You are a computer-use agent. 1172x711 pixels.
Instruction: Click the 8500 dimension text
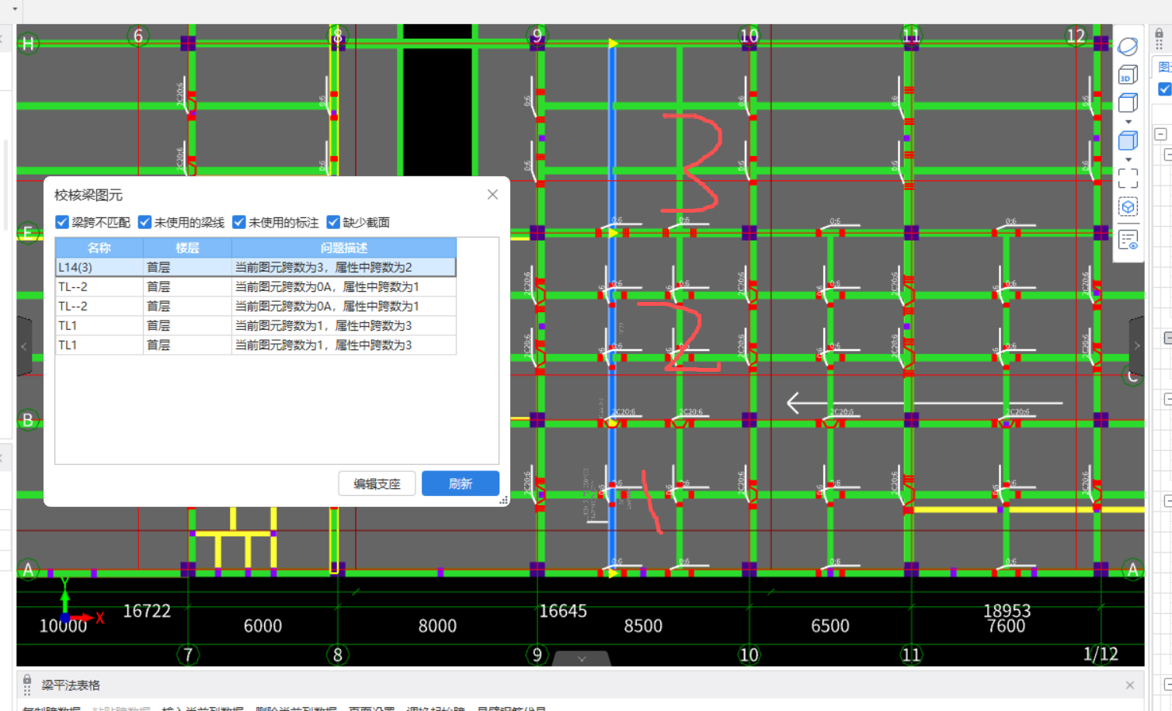[643, 626]
